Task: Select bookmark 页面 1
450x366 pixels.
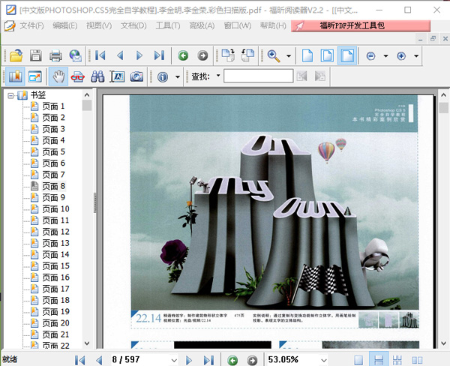Action: tap(53, 106)
